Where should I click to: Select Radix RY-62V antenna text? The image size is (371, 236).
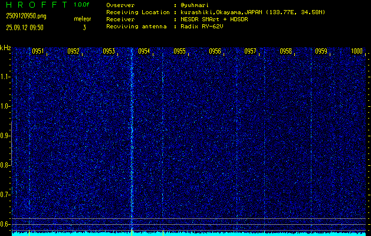point(202,27)
